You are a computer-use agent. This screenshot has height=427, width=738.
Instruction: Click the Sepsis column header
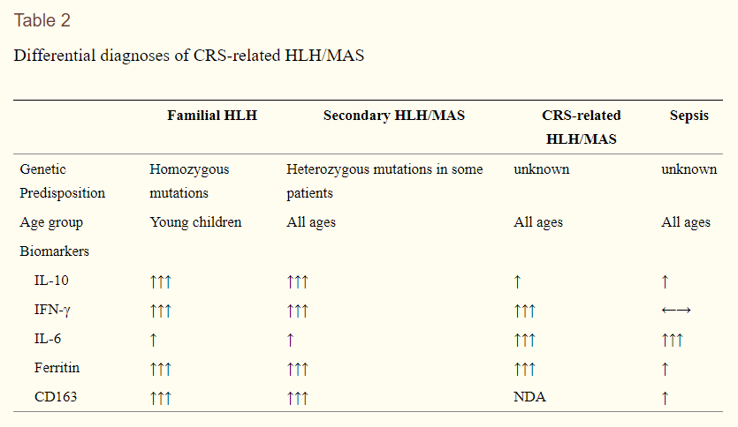(x=689, y=116)
